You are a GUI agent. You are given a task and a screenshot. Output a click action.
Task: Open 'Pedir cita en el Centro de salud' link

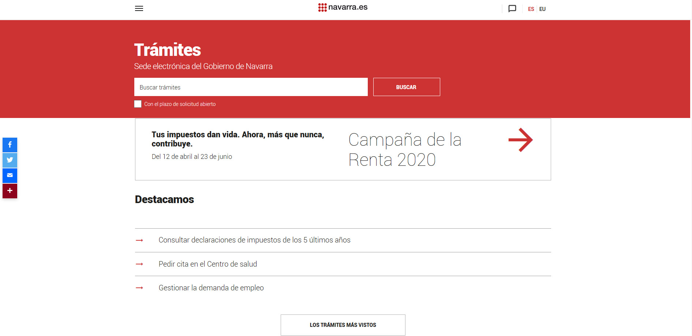pyautogui.click(x=207, y=264)
